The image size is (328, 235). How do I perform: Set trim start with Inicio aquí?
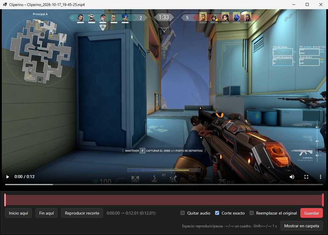coord(18,213)
